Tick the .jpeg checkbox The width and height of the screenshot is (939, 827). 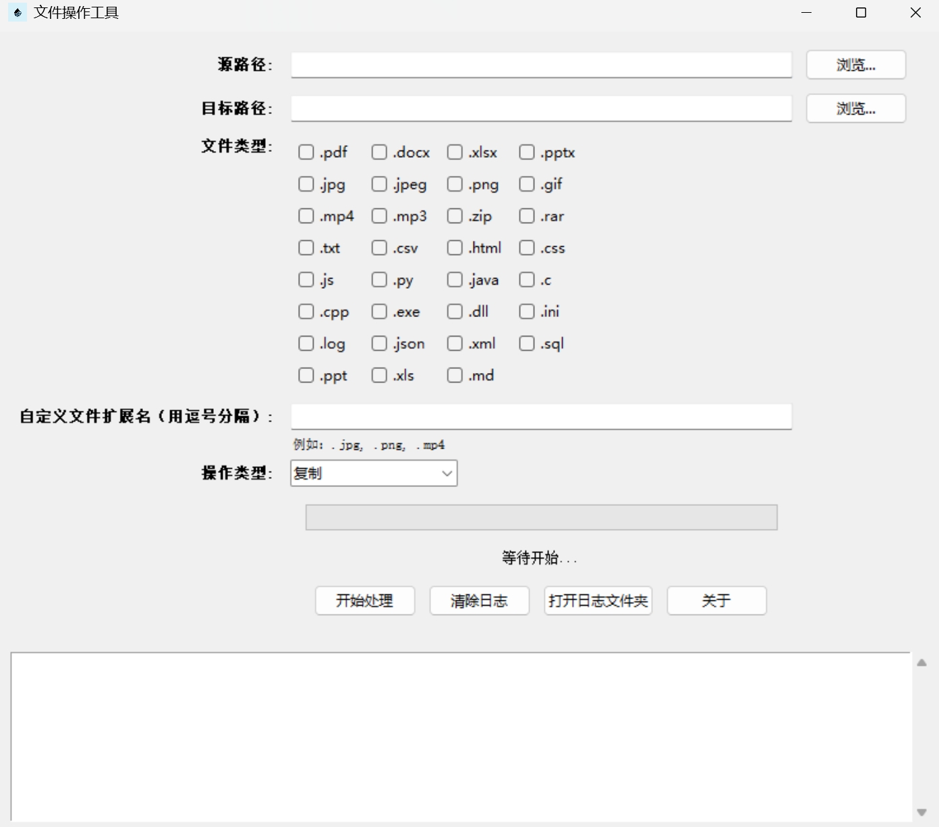[x=379, y=184]
